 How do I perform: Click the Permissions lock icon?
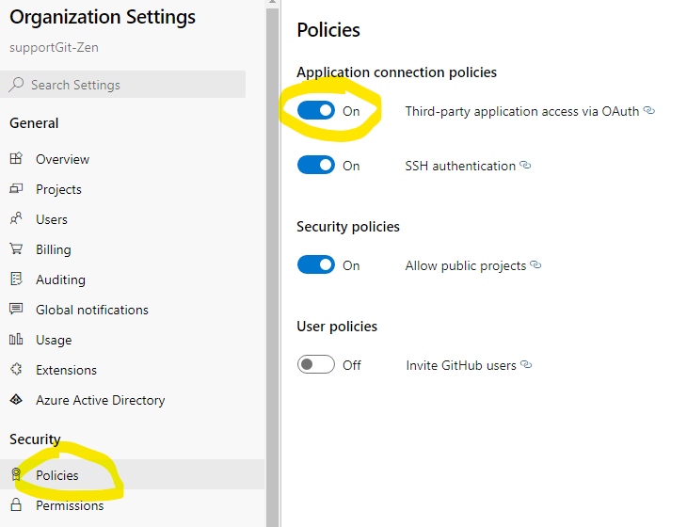pyautogui.click(x=16, y=504)
